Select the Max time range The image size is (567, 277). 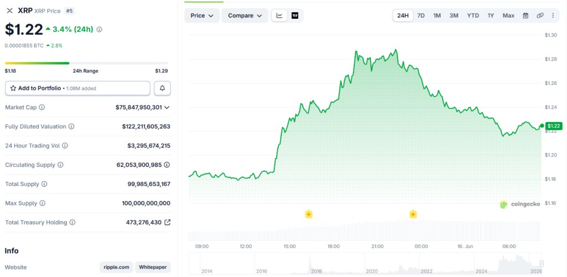tap(508, 16)
